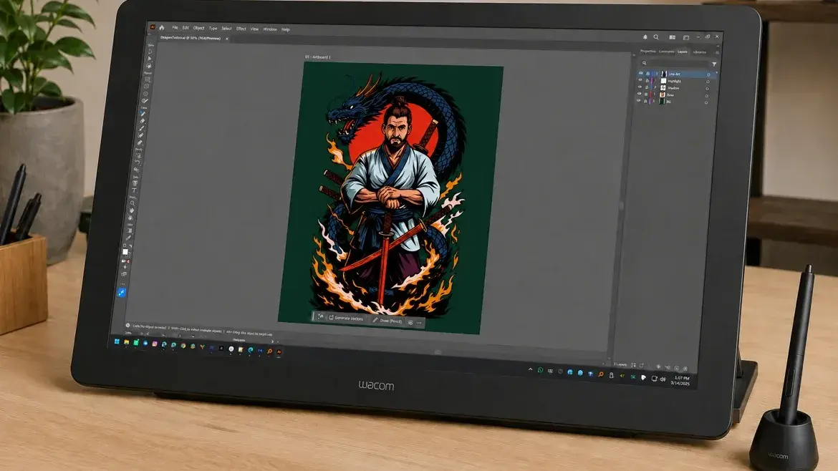Open the Arrange Documents icon
The width and height of the screenshot is (838, 471).
(673, 37)
